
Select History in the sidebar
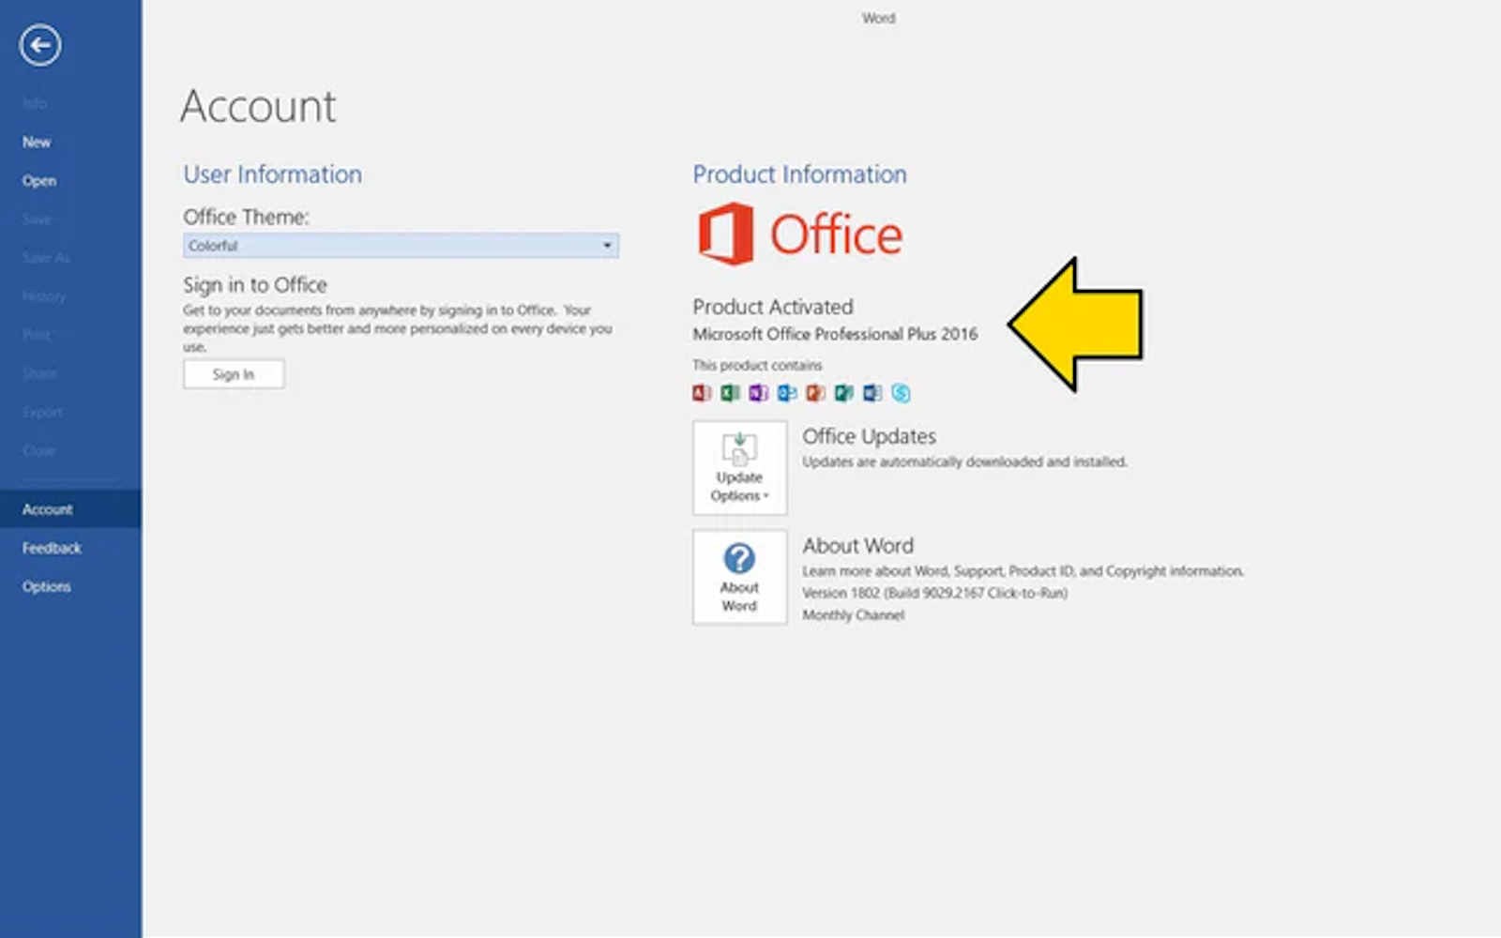pyautogui.click(x=44, y=296)
